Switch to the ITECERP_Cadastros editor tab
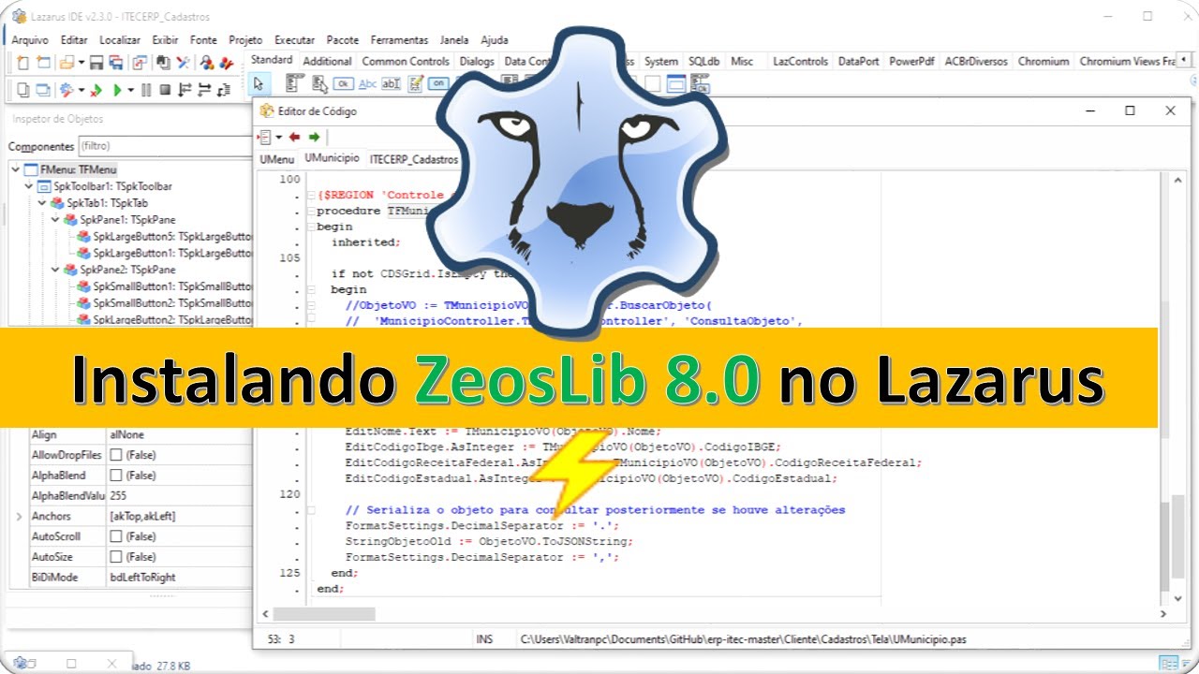 [x=414, y=160]
